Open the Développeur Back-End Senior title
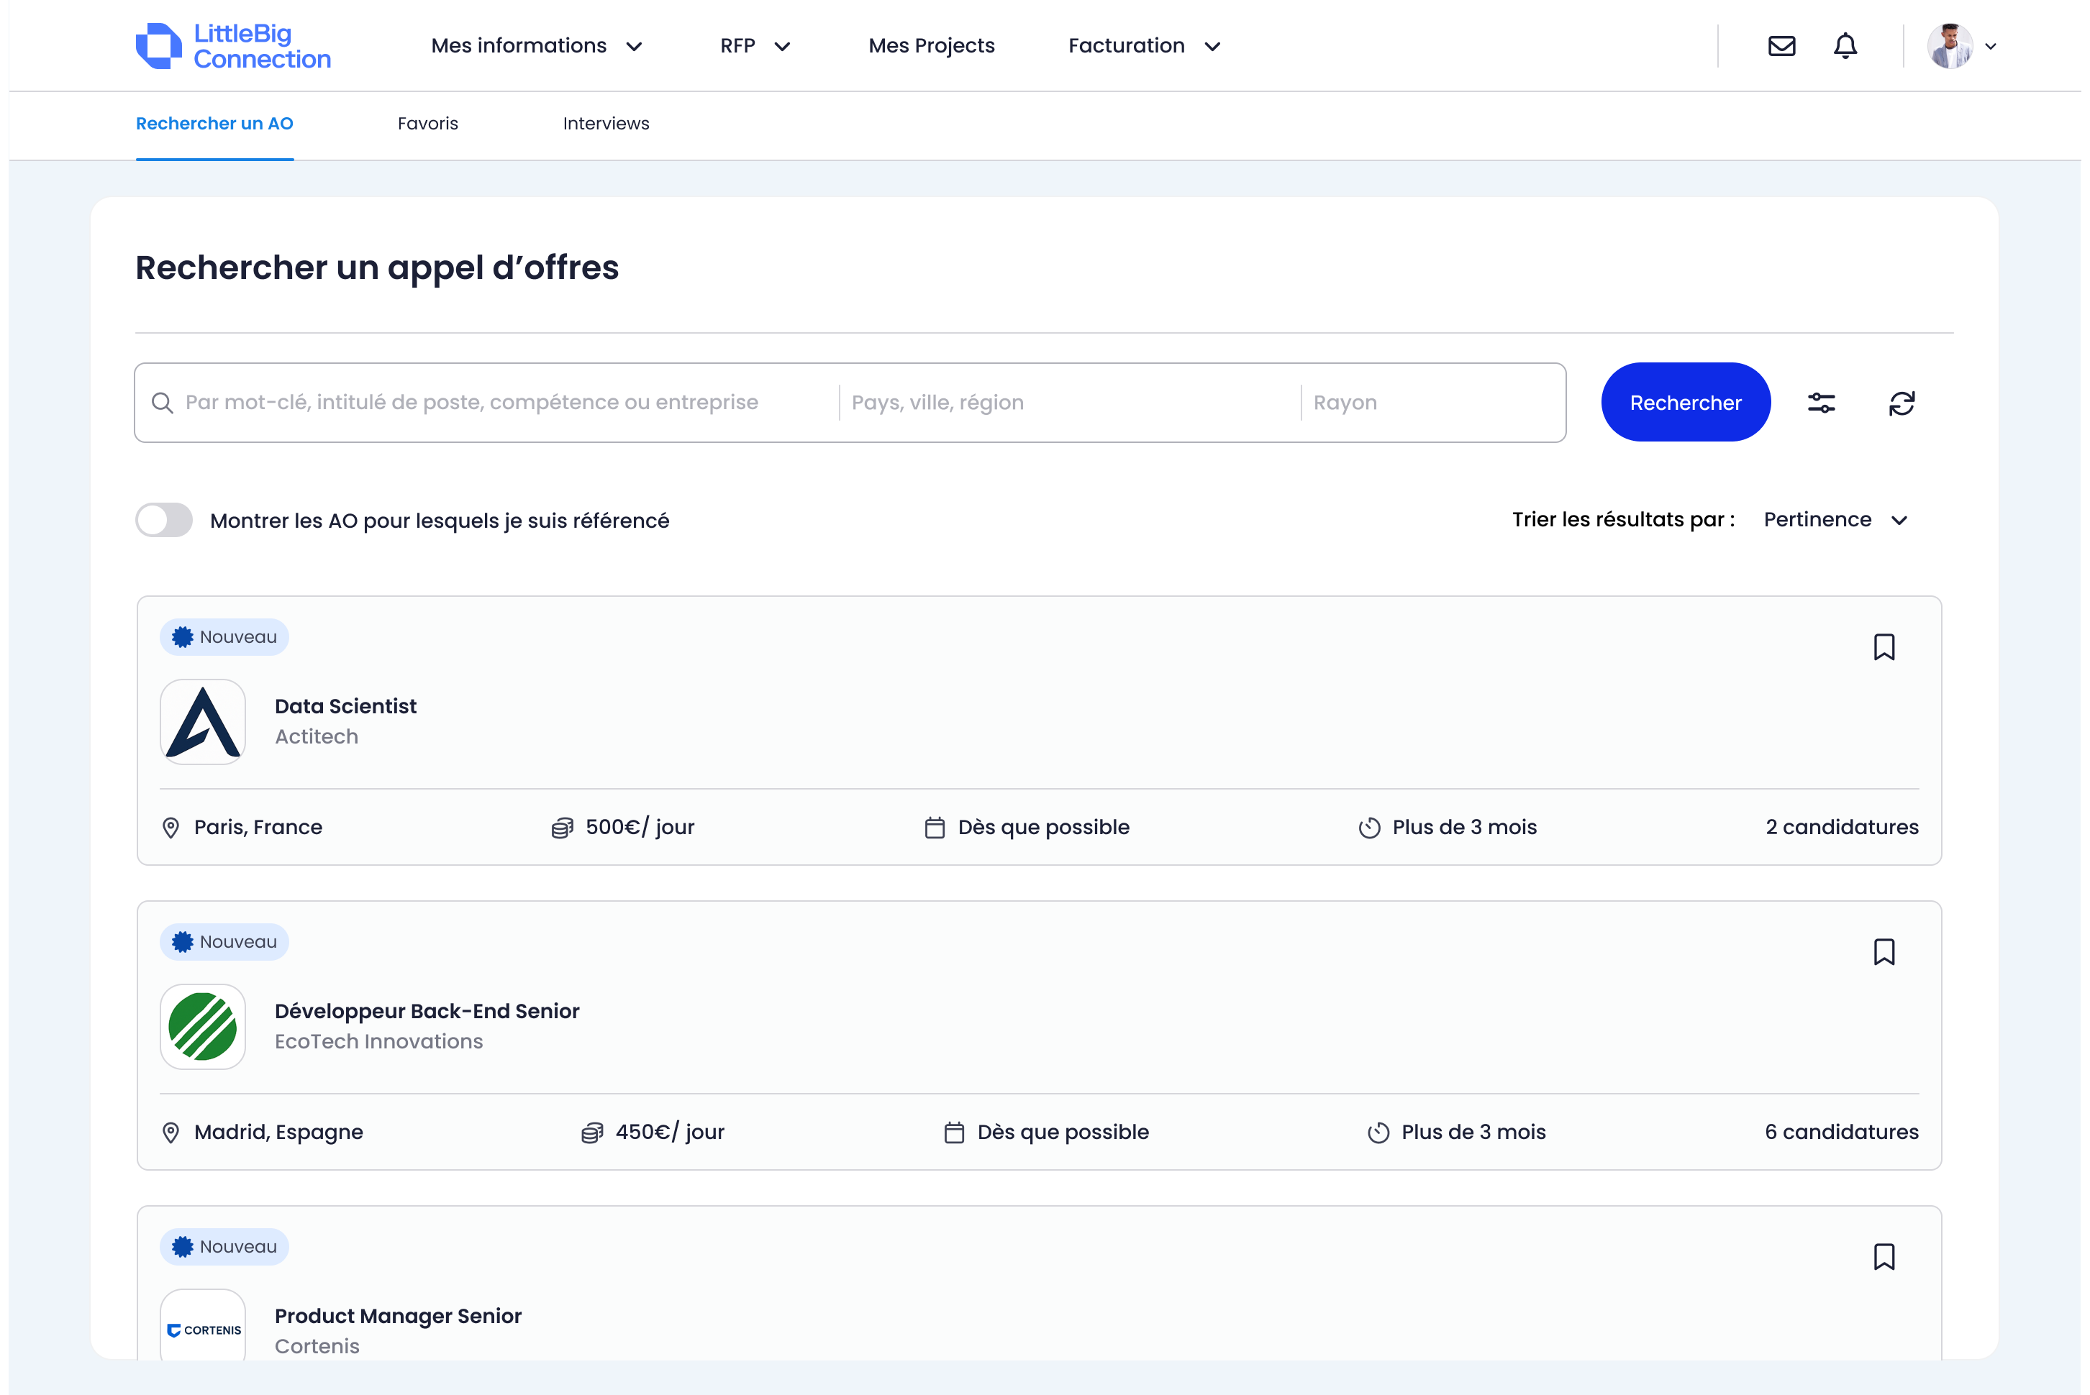Image resolution: width=2090 pixels, height=1395 pixels. pos(427,1012)
